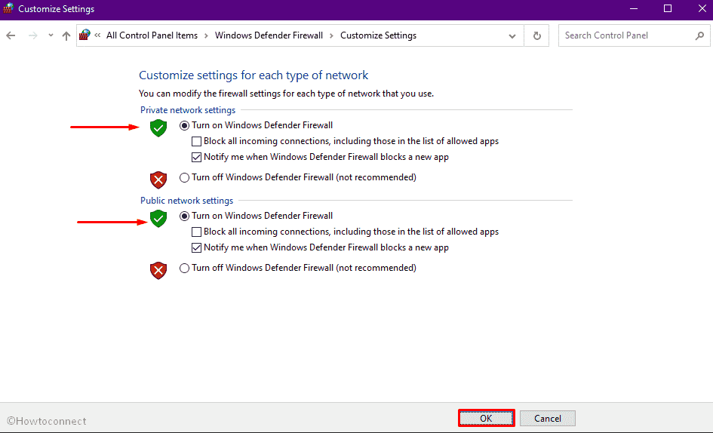Click the Customize settings for each type heading
This screenshot has height=433, width=713.
pyautogui.click(x=254, y=75)
